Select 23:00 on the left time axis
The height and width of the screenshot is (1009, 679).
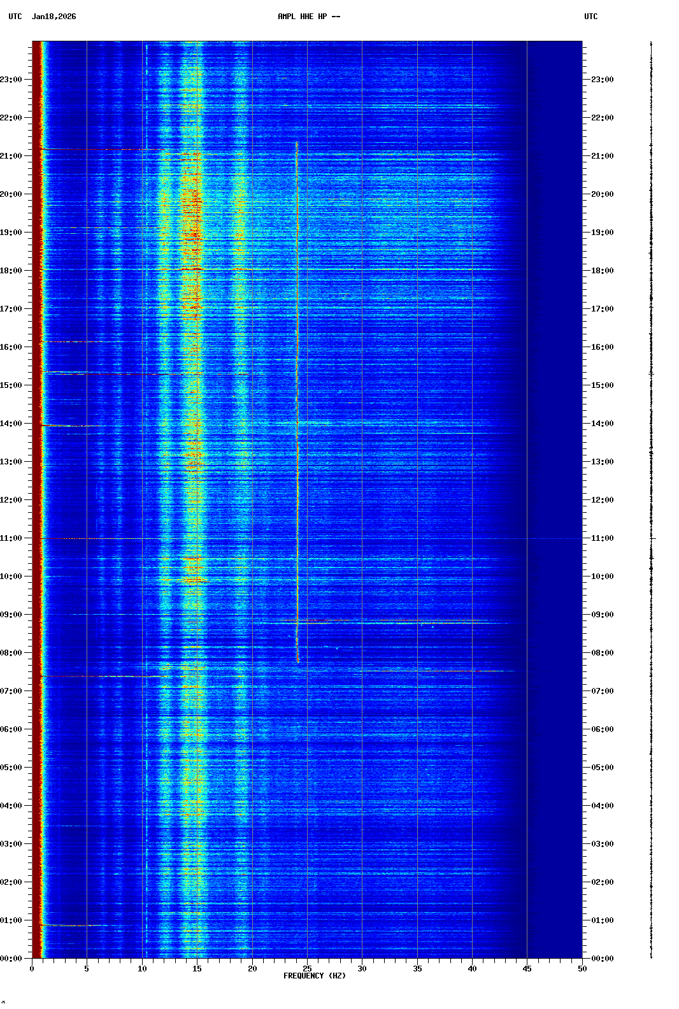11,80
